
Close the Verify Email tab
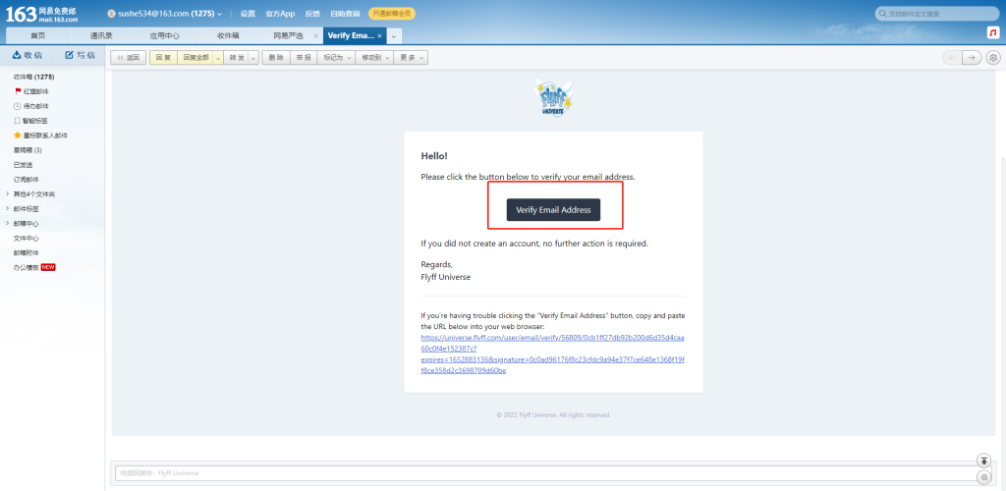click(380, 35)
